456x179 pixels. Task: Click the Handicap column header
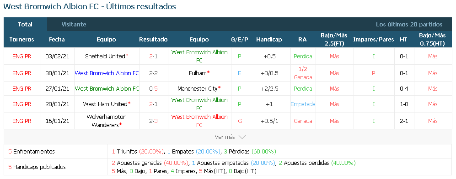point(269,39)
